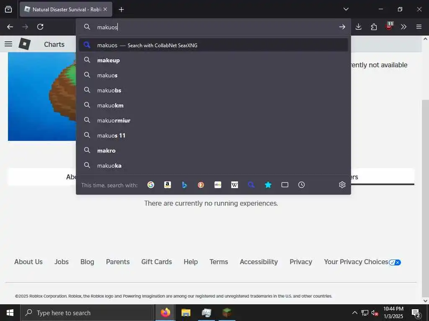Open Blog footer link

click(87, 262)
